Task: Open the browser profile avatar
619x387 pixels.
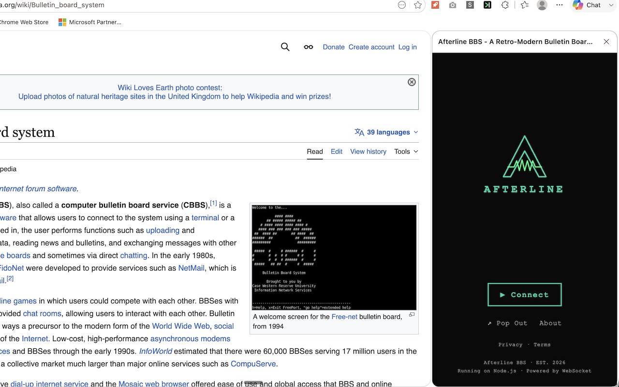Action: [542, 5]
